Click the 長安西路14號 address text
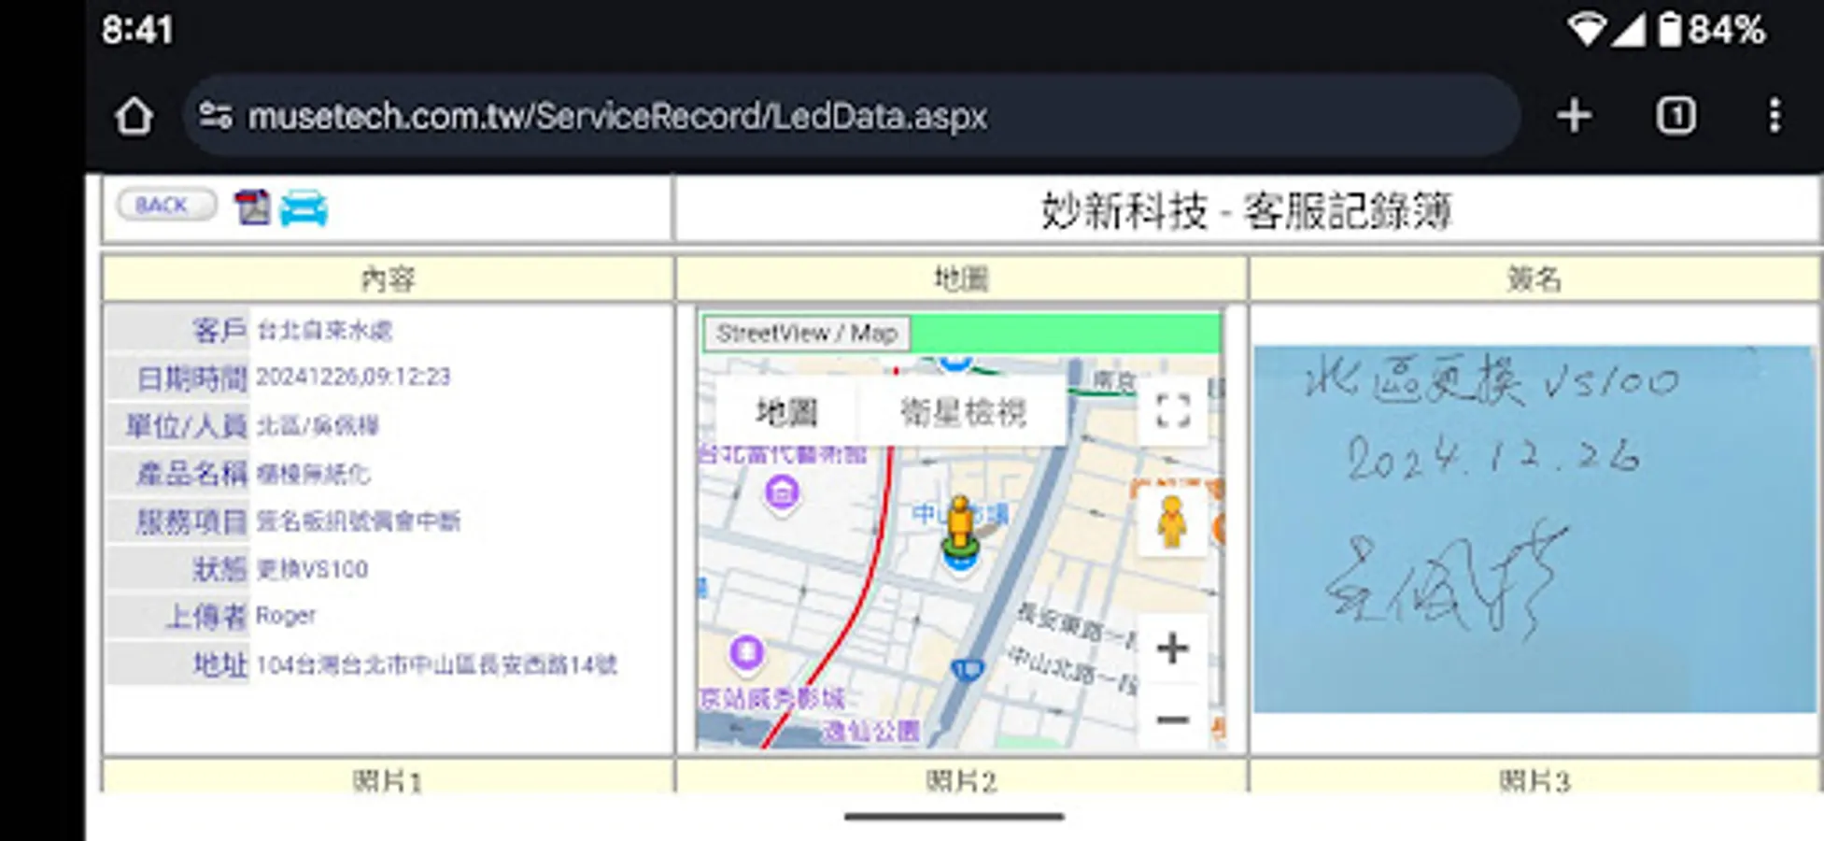Viewport: 1824px width, 841px height. click(439, 664)
